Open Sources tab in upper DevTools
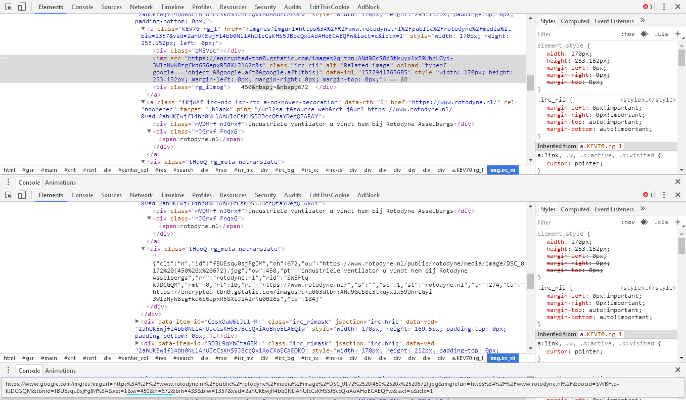Image resolution: width=686 pixels, height=400 pixels. point(111,7)
